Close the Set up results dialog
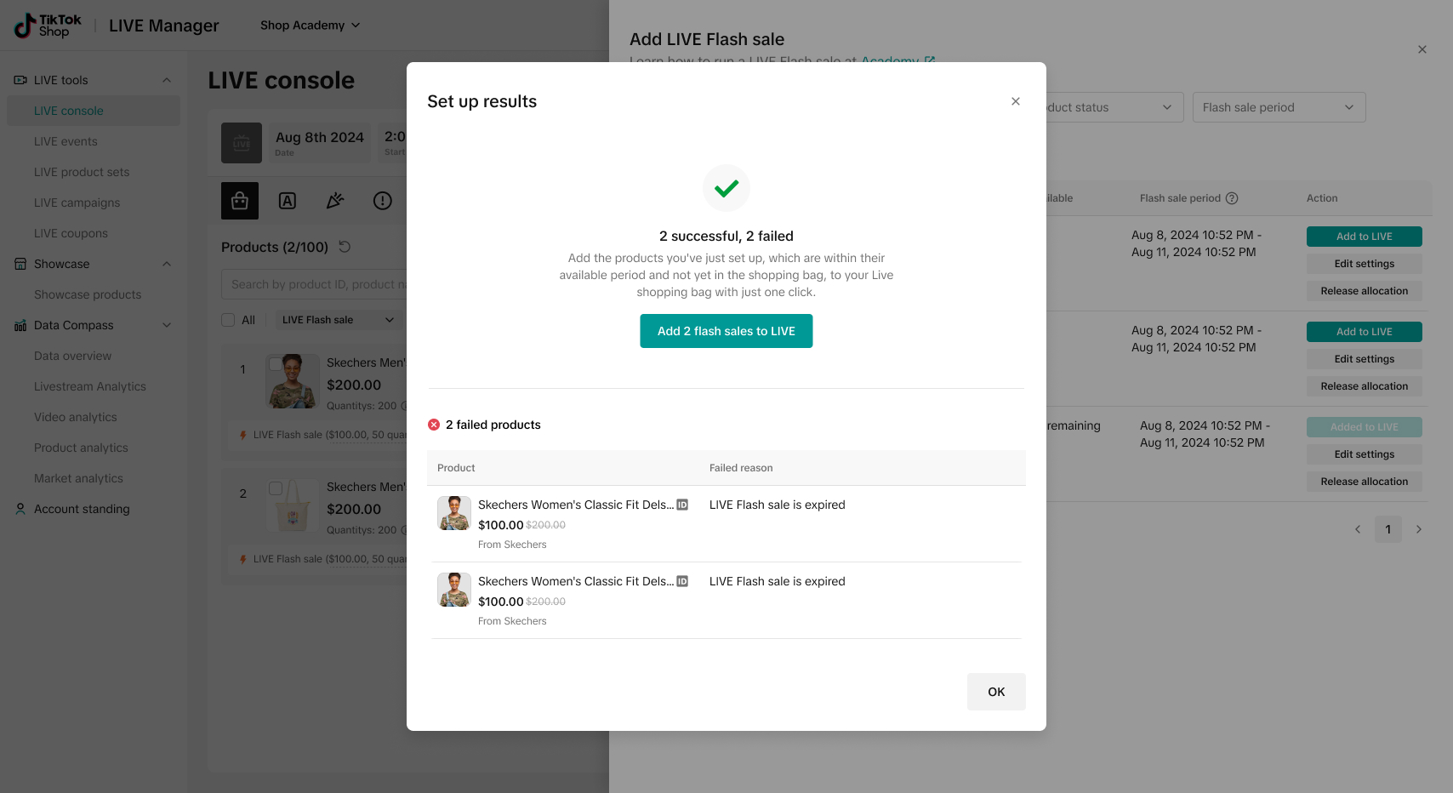 click(1015, 101)
